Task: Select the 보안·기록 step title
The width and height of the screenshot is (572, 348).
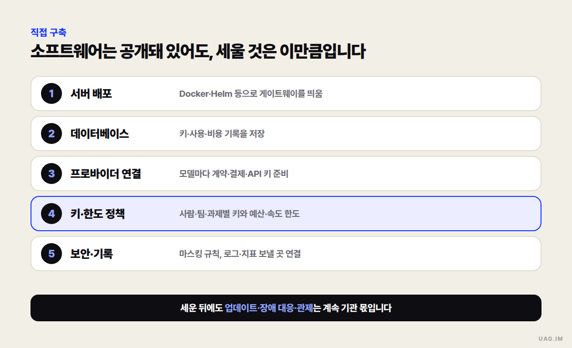Action: 92,254
